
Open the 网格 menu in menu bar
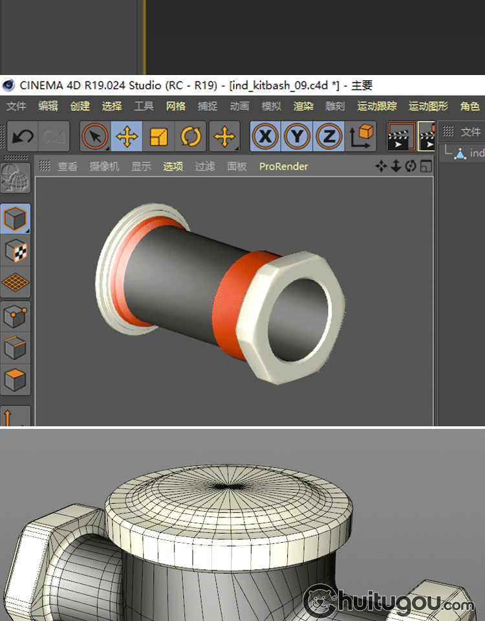pyautogui.click(x=175, y=106)
